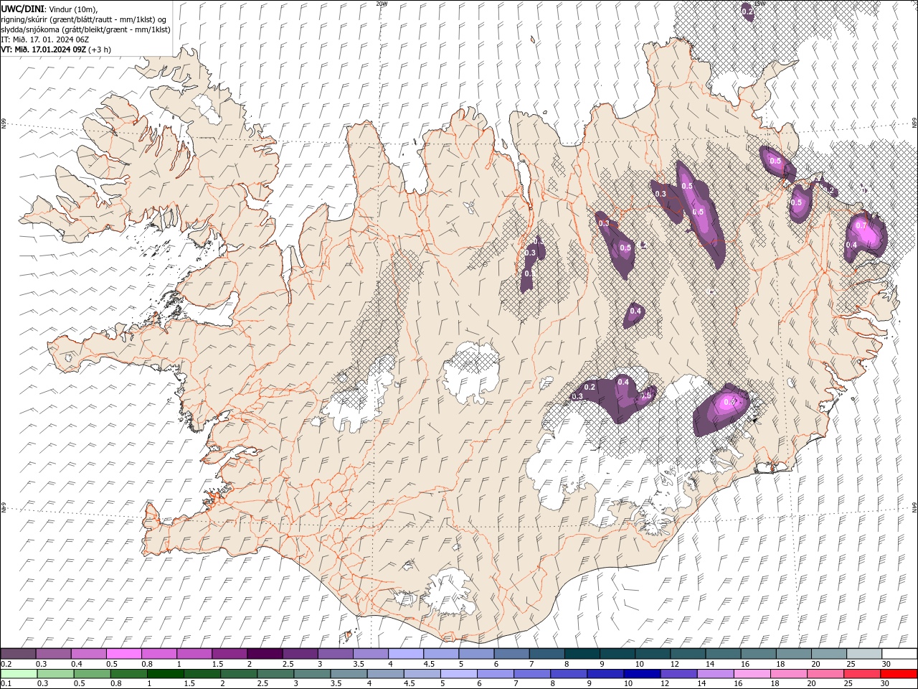The width and height of the screenshot is (918, 689).
Task: Select the lower row green swatch starting at 0.3
Action: [x=55, y=674]
